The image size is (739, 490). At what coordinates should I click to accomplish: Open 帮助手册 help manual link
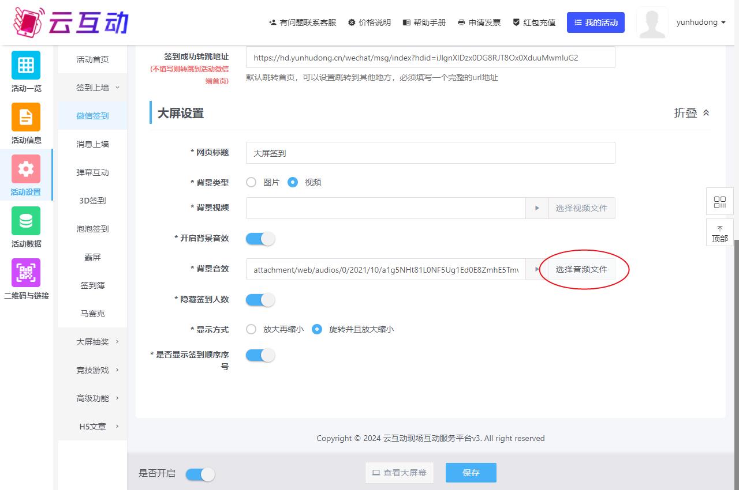point(424,22)
